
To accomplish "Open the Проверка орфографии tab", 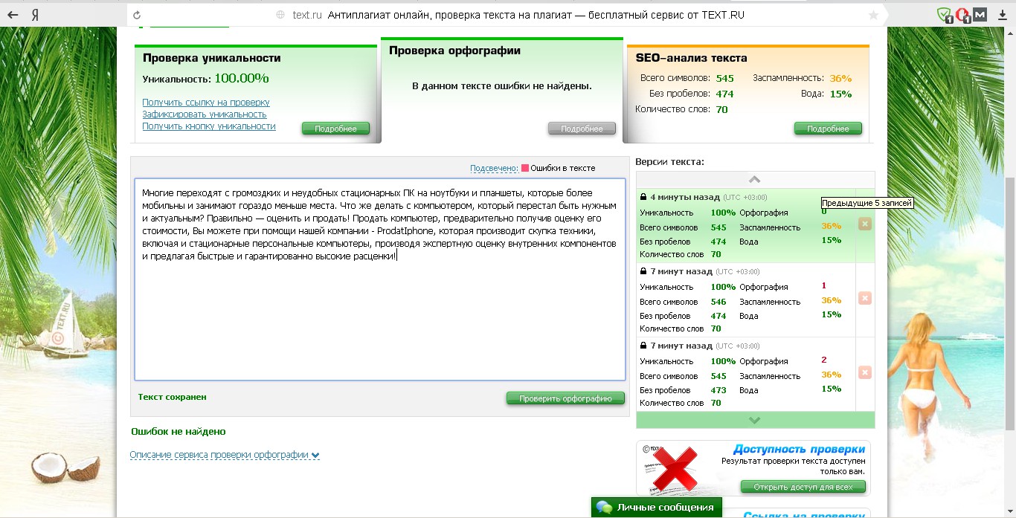I will point(454,51).
